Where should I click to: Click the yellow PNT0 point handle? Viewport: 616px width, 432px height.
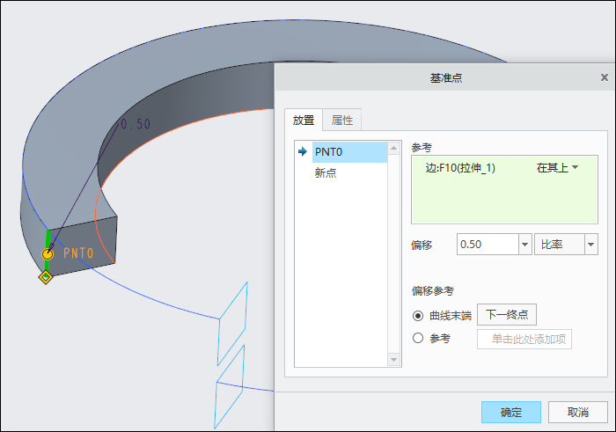pyautogui.click(x=48, y=254)
